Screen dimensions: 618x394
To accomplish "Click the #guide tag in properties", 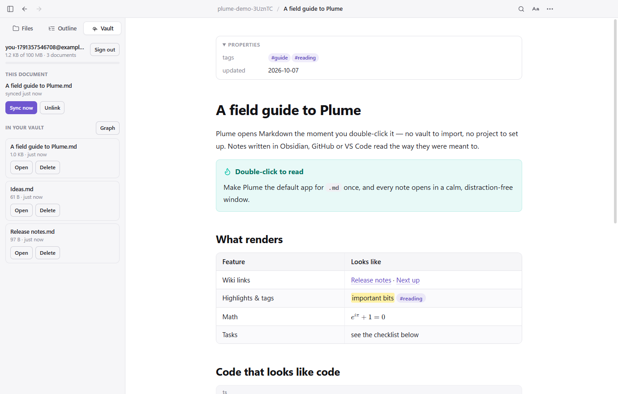I will 279,58.
